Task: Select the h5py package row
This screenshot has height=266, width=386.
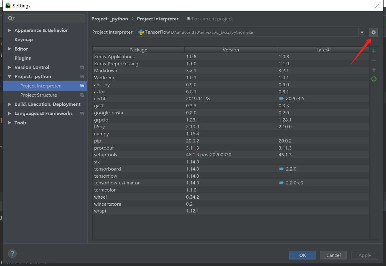Action: (231, 126)
